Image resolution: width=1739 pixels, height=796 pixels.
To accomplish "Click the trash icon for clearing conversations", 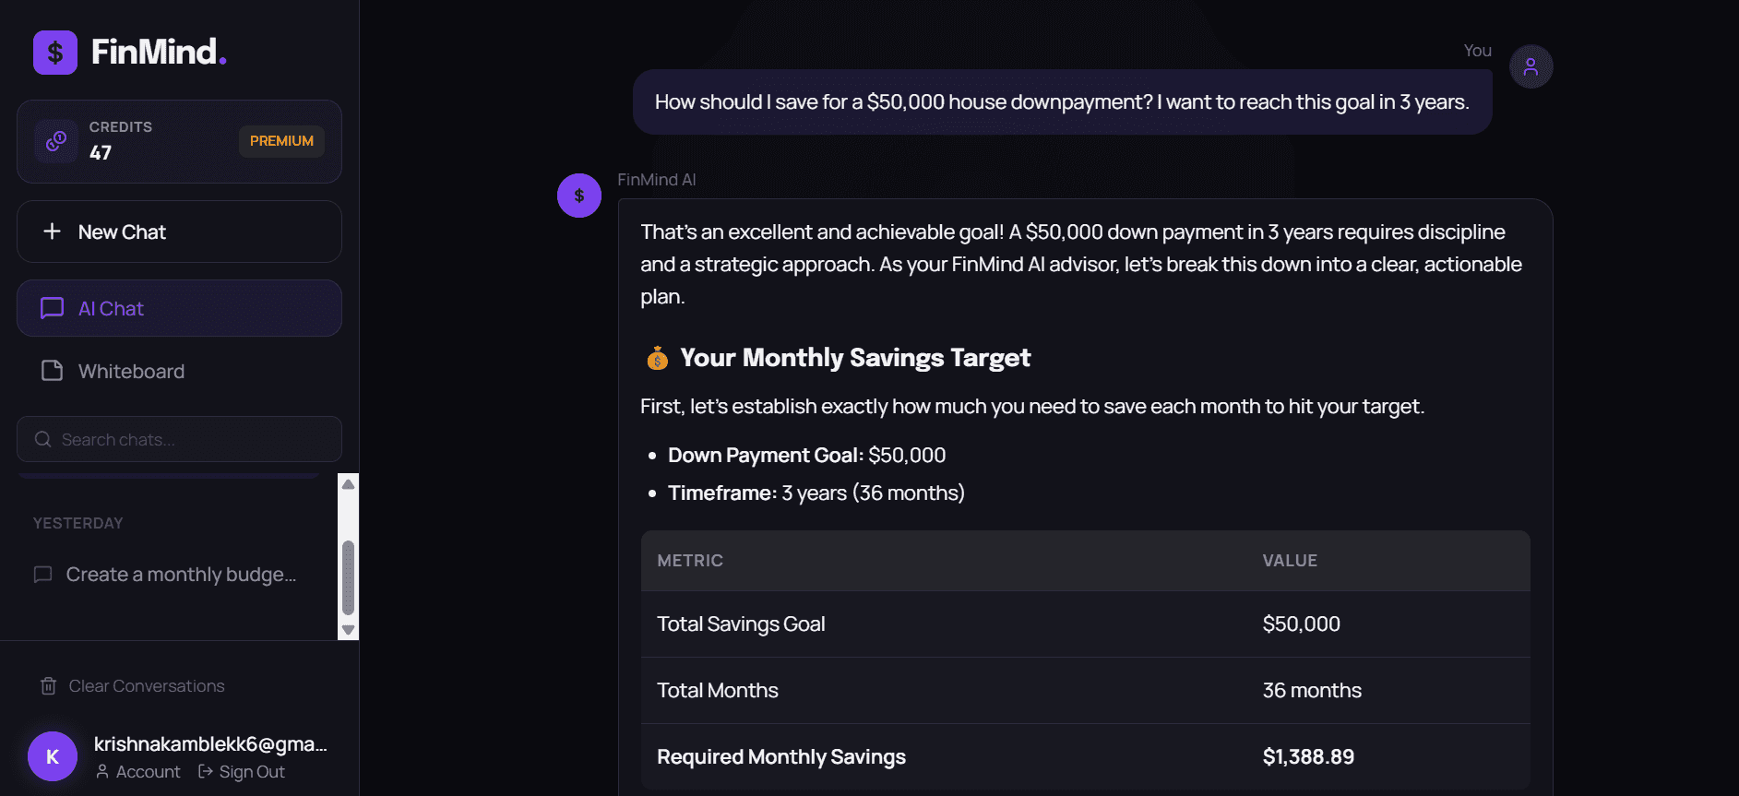I will [x=48, y=686].
